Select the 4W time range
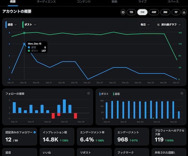Image resolution: width=188 pixels, height=156 pixels. click(x=154, y=12)
